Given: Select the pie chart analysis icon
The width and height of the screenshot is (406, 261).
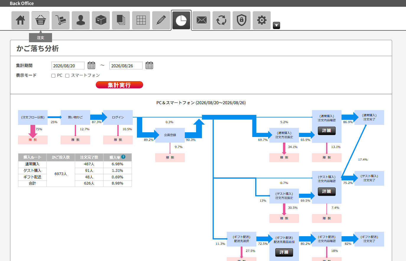Looking at the screenshot, I should 181,20.
